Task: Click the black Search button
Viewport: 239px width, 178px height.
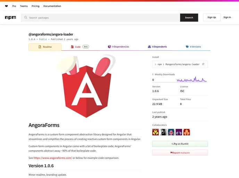Action: click(189, 17)
